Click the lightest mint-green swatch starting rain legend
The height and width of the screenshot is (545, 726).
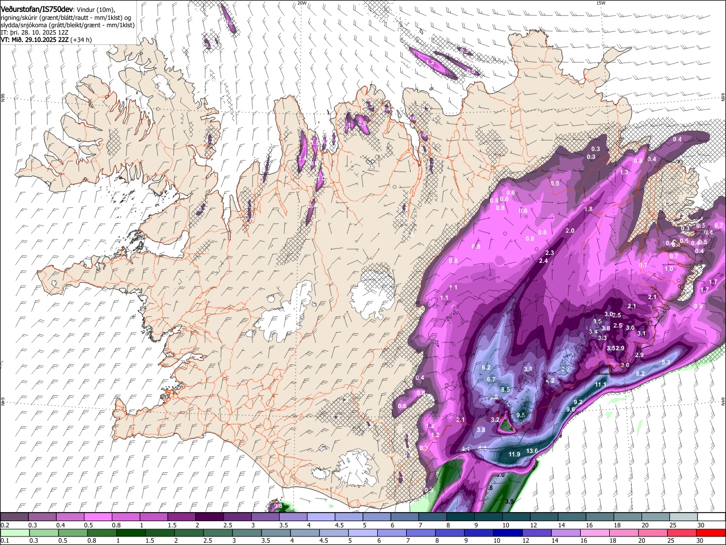click(15, 533)
